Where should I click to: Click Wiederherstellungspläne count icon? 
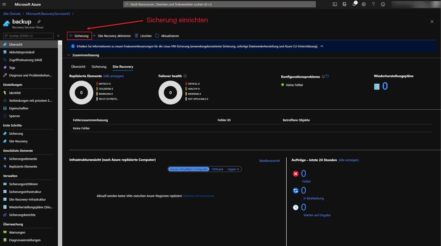(x=377, y=86)
